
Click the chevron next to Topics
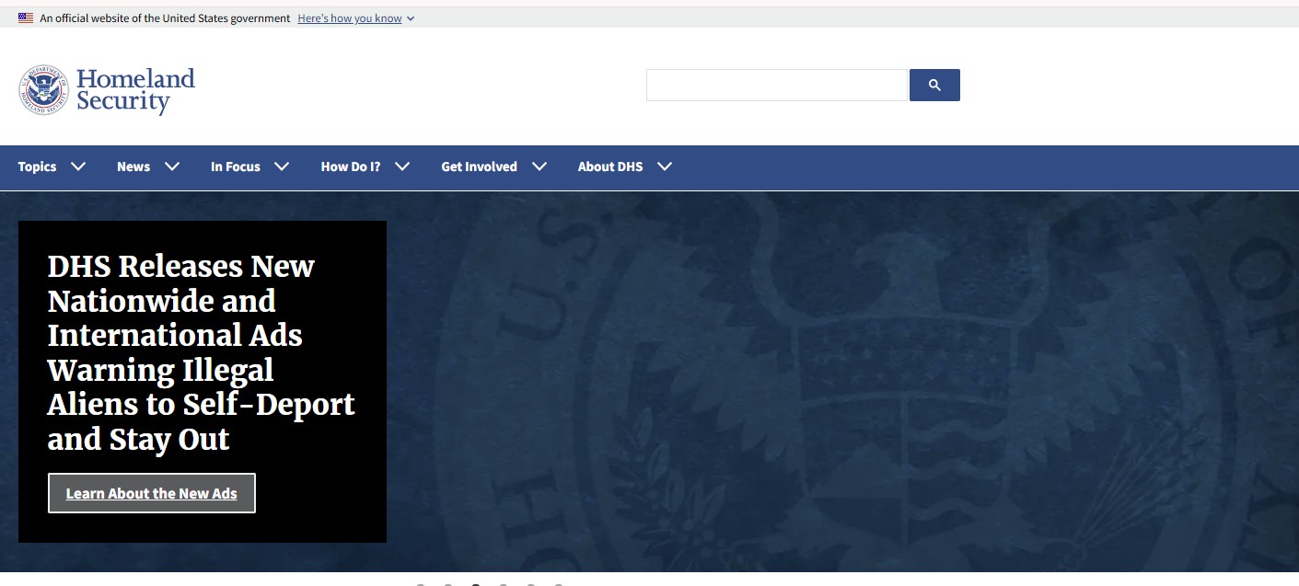(x=78, y=167)
